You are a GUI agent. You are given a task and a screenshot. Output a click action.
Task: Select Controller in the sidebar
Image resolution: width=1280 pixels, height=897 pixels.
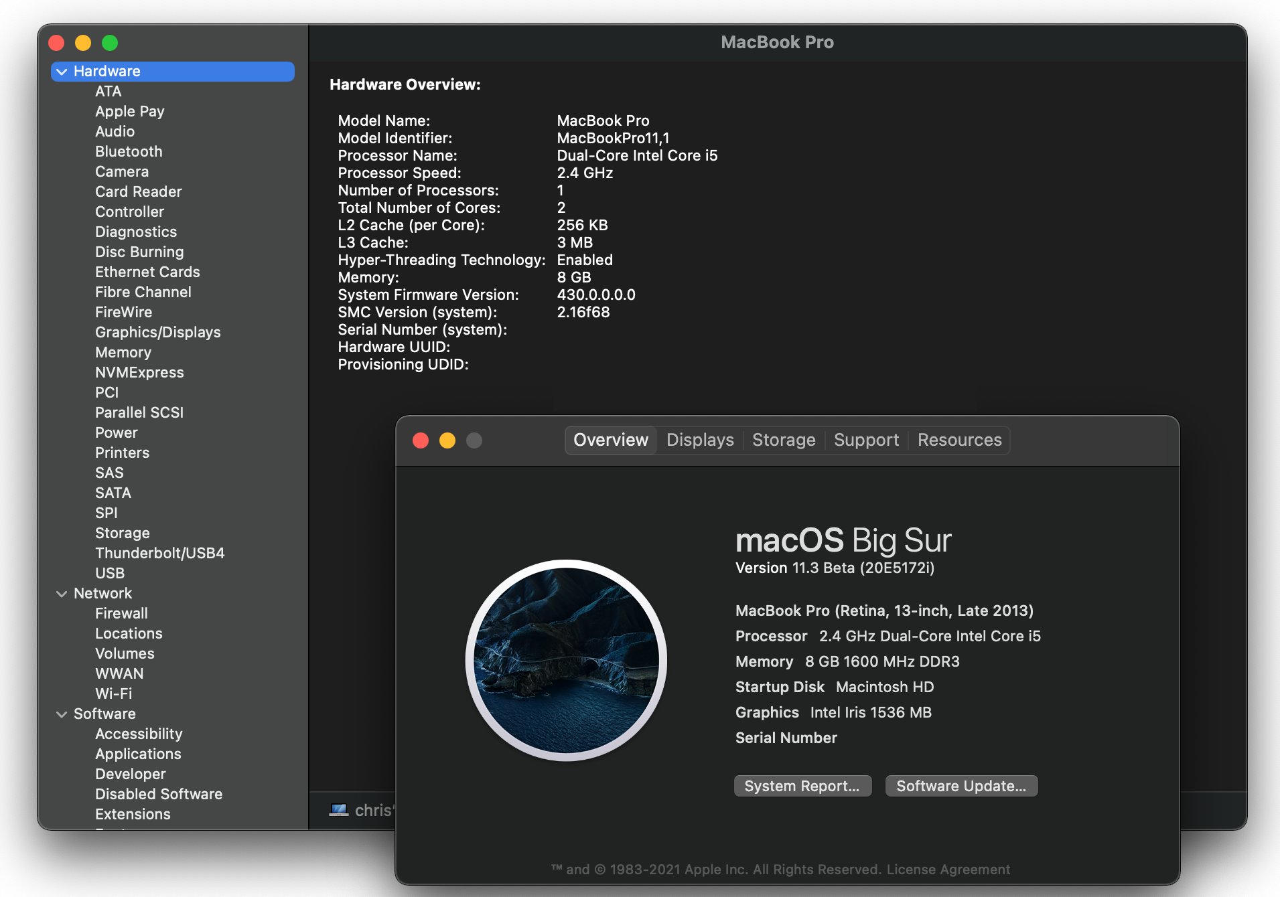(130, 212)
